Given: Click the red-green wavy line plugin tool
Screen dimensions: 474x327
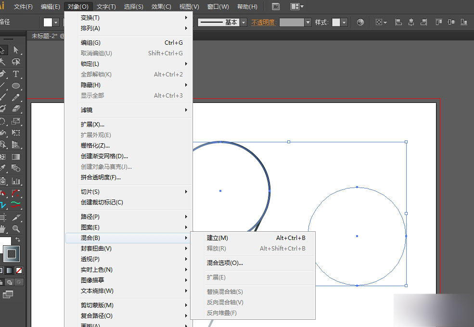Looking at the screenshot, I should [16, 204].
